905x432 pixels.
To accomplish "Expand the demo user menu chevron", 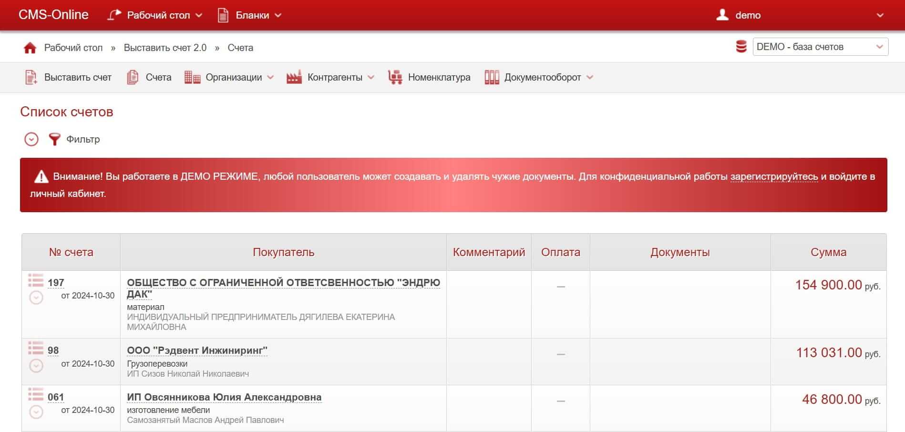I will click(880, 15).
